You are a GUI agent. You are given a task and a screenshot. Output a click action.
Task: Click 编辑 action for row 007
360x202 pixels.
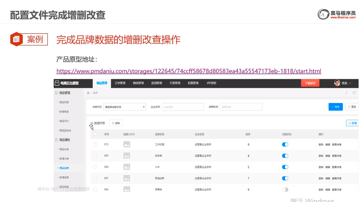pos(328,178)
